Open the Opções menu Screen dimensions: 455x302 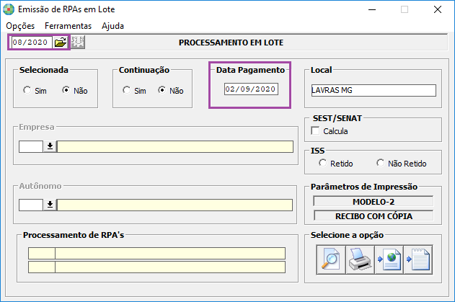pos(20,26)
